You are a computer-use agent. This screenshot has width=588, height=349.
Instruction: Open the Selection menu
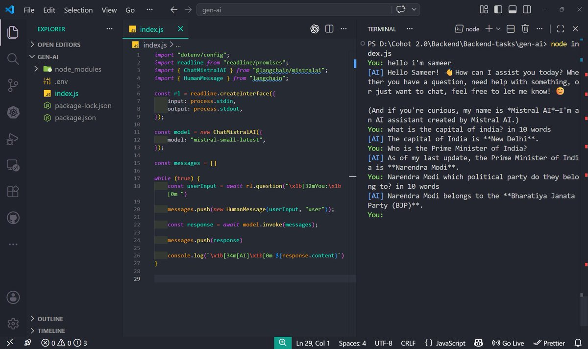pyautogui.click(x=78, y=10)
